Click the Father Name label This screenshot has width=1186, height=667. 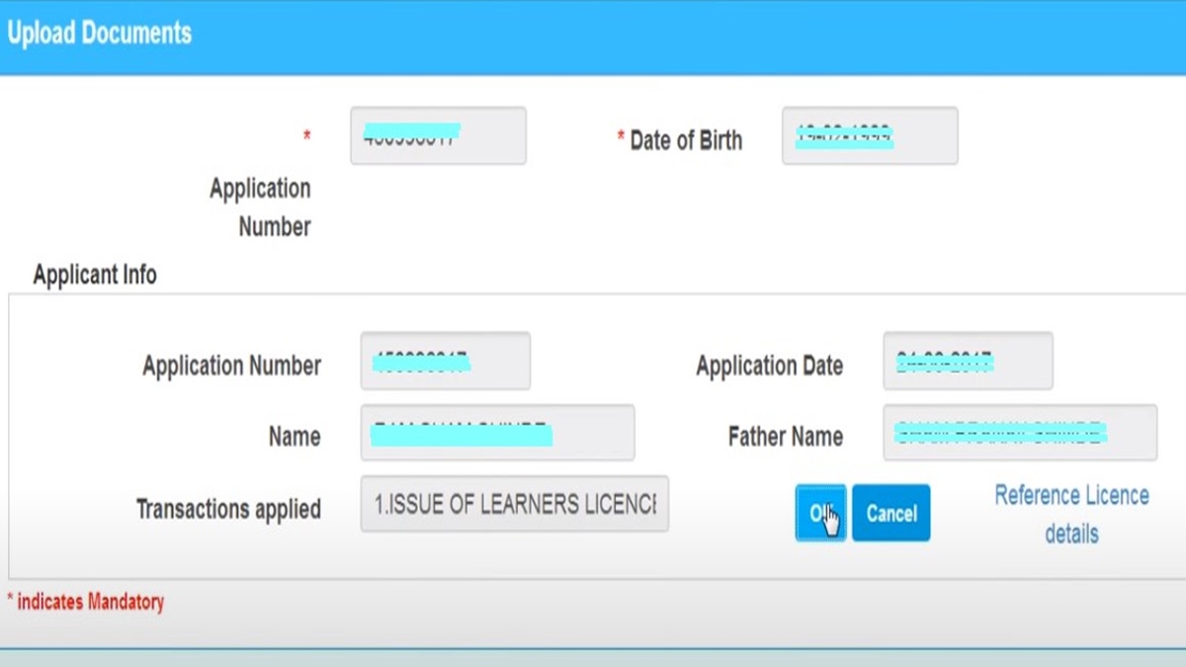[786, 437]
